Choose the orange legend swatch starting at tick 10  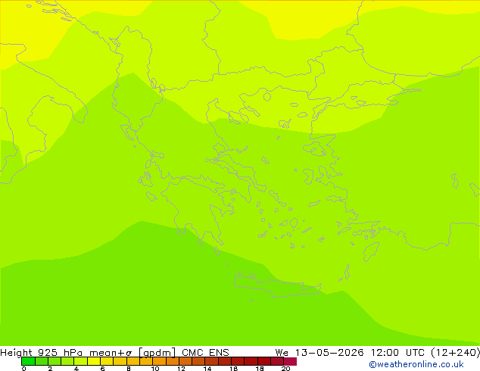pos(160,361)
